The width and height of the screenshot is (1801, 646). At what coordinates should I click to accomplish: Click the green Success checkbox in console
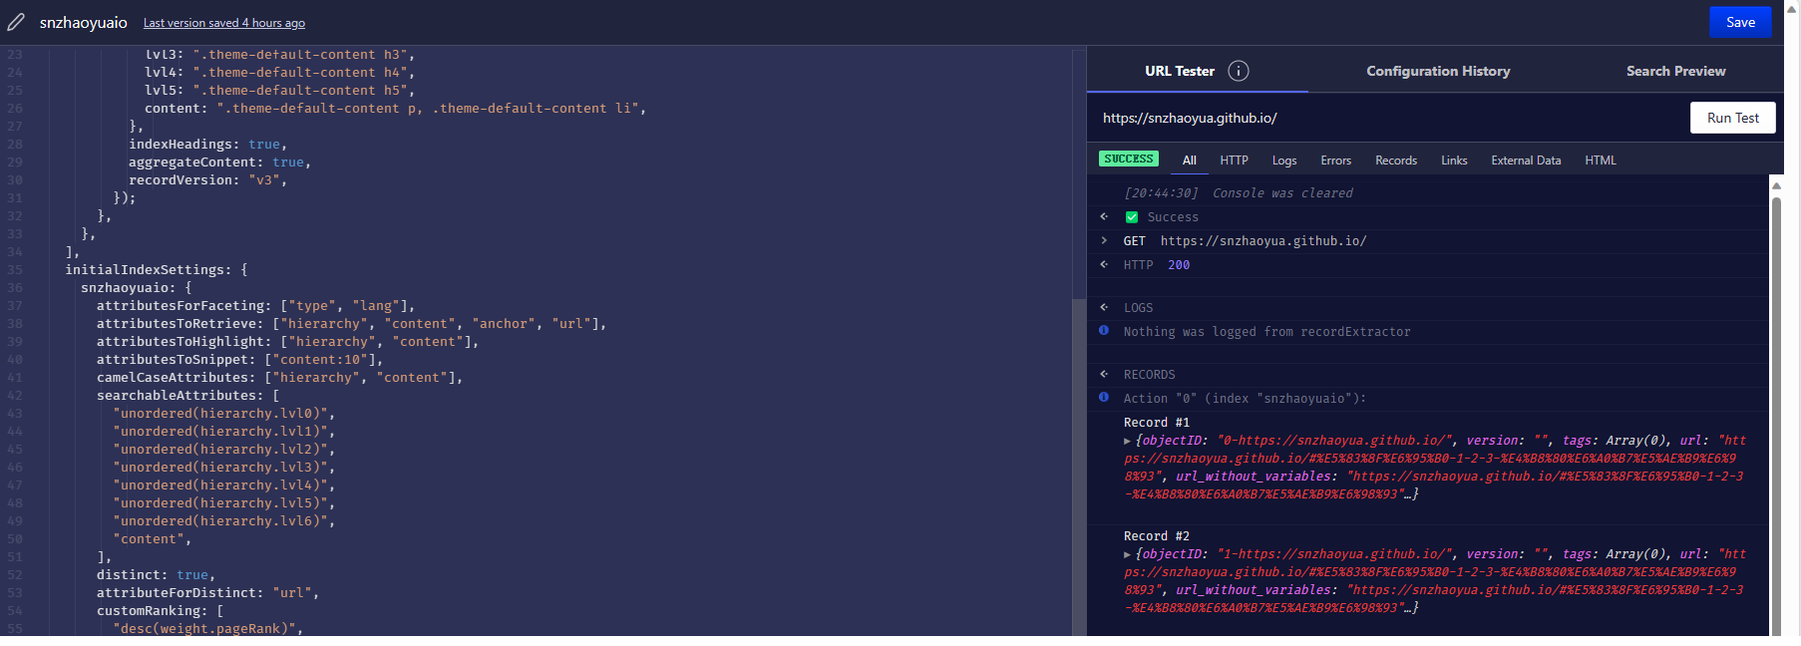[x=1132, y=217]
